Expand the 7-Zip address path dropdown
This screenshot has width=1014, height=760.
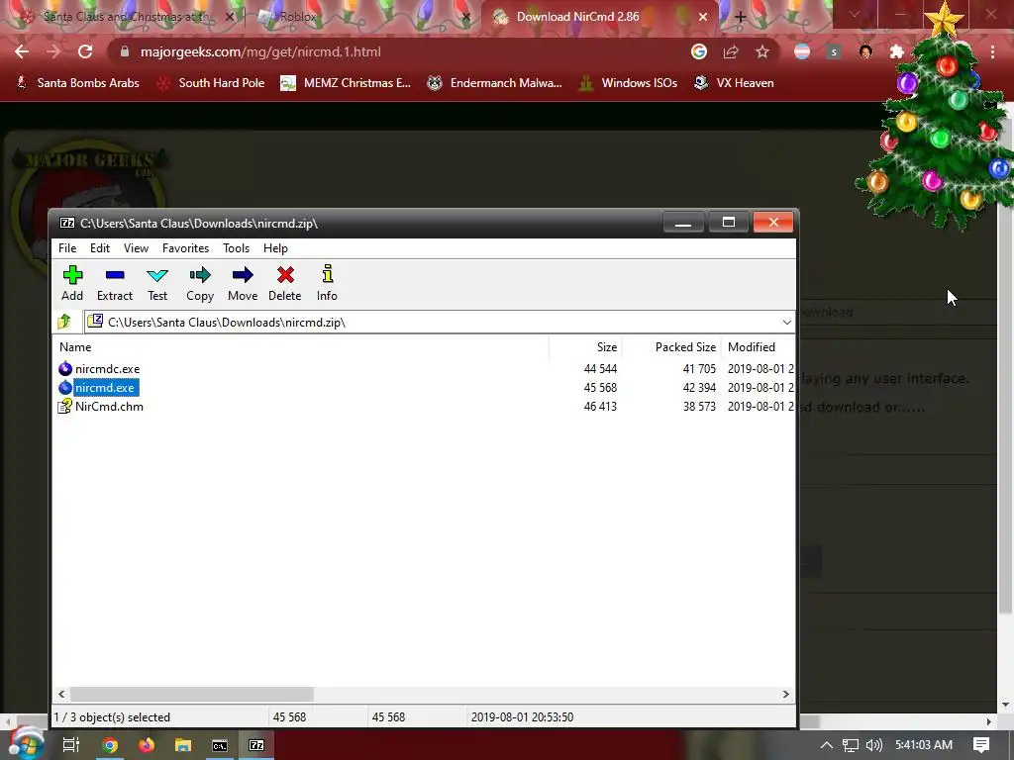[786, 322]
